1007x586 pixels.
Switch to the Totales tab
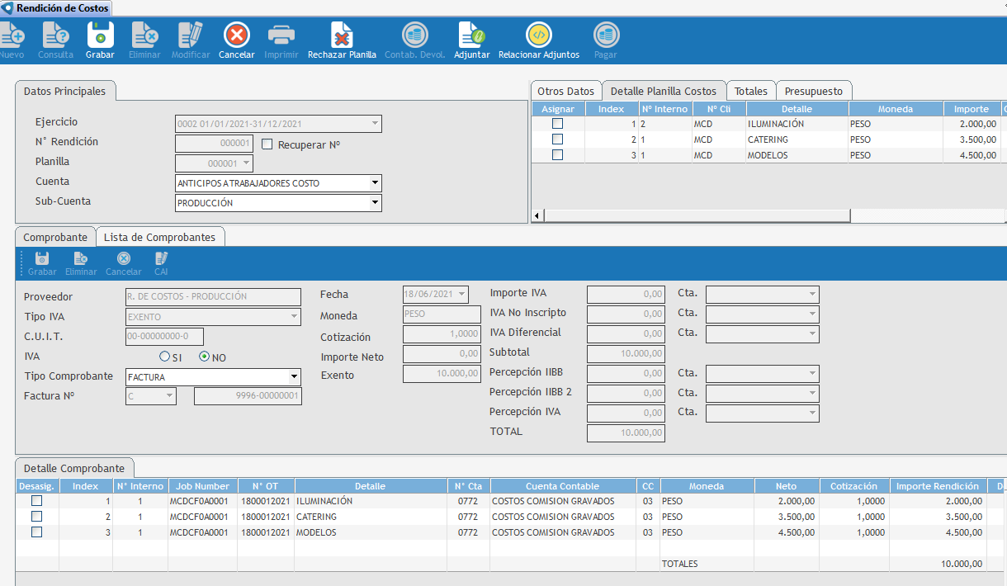point(751,92)
